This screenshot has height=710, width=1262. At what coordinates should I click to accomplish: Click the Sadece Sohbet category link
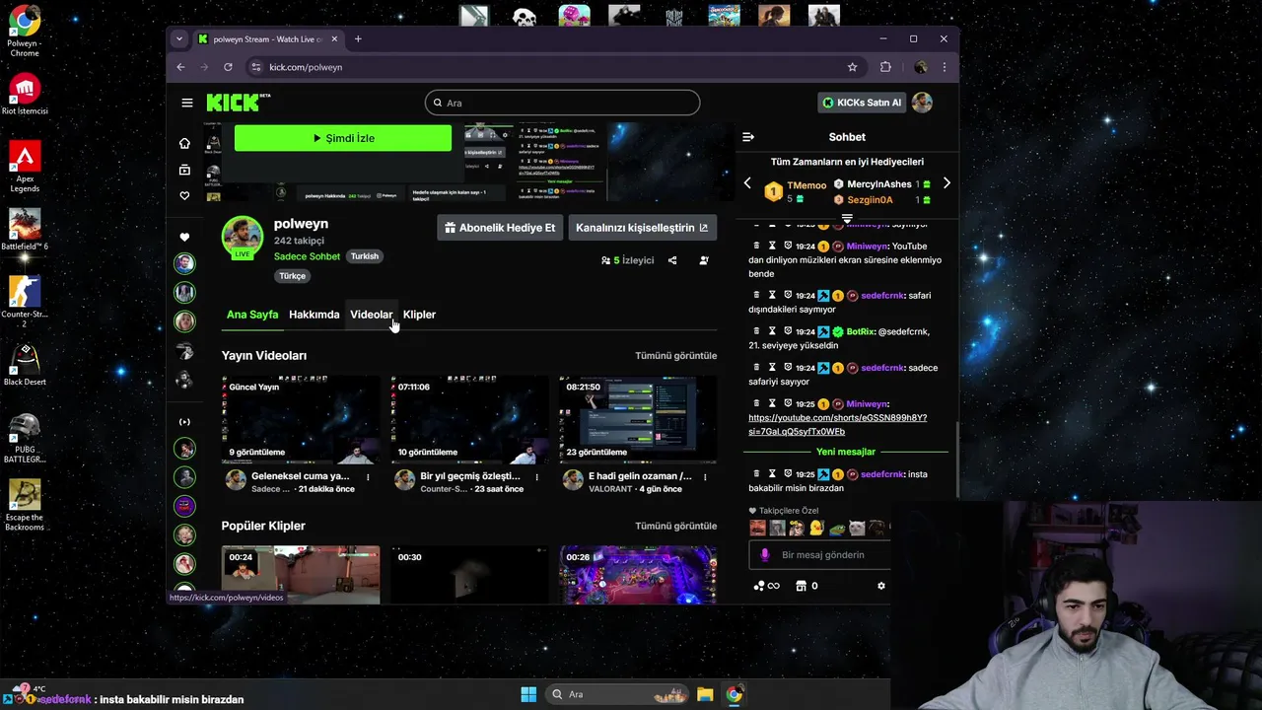pyautogui.click(x=307, y=256)
